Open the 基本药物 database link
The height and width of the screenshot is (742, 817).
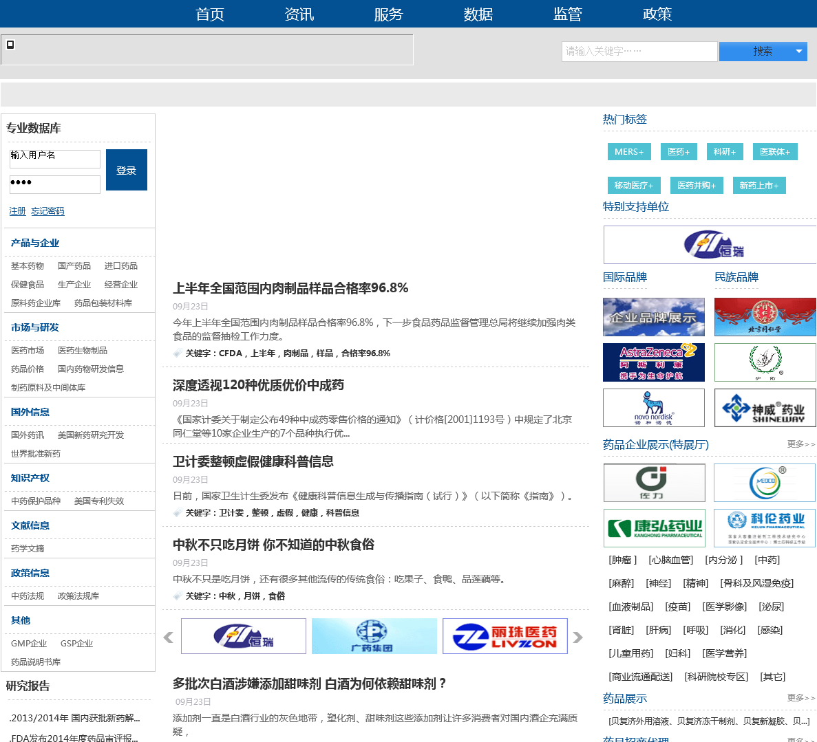(x=28, y=266)
